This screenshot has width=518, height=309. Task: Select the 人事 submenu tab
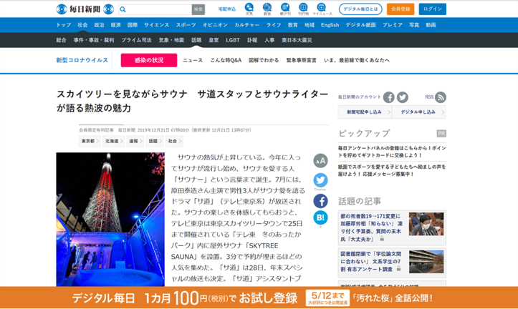(269, 40)
